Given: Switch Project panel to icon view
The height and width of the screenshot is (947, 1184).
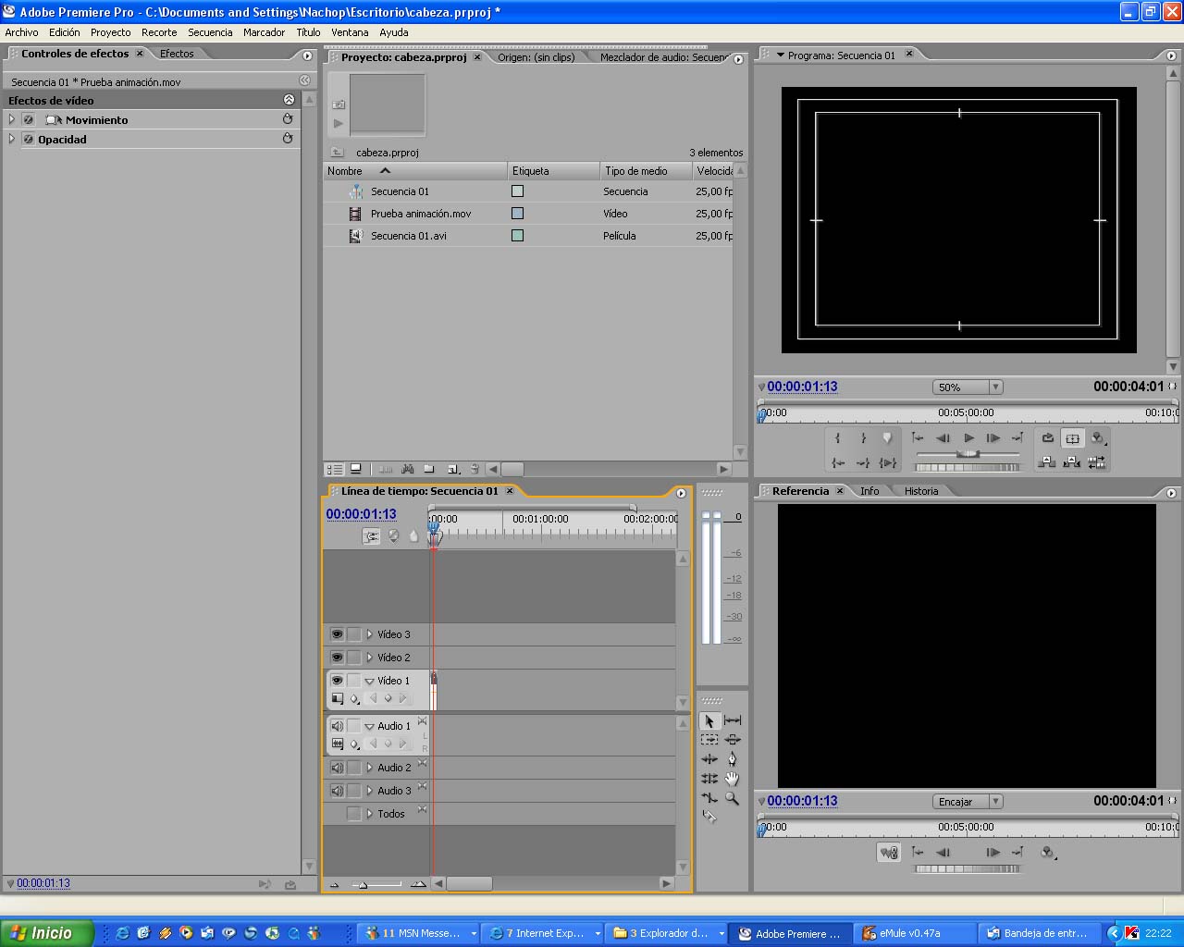Looking at the screenshot, I should pos(356,469).
